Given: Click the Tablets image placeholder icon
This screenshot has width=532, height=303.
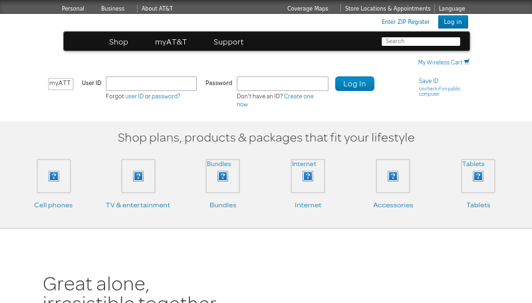Looking at the screenshot, I should 478,176.
